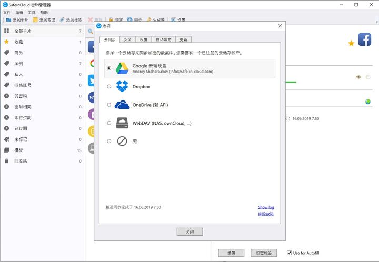Click the WebDAV drive logo
This screenshot has height=262, width=379.
click(x=122, y=123)
